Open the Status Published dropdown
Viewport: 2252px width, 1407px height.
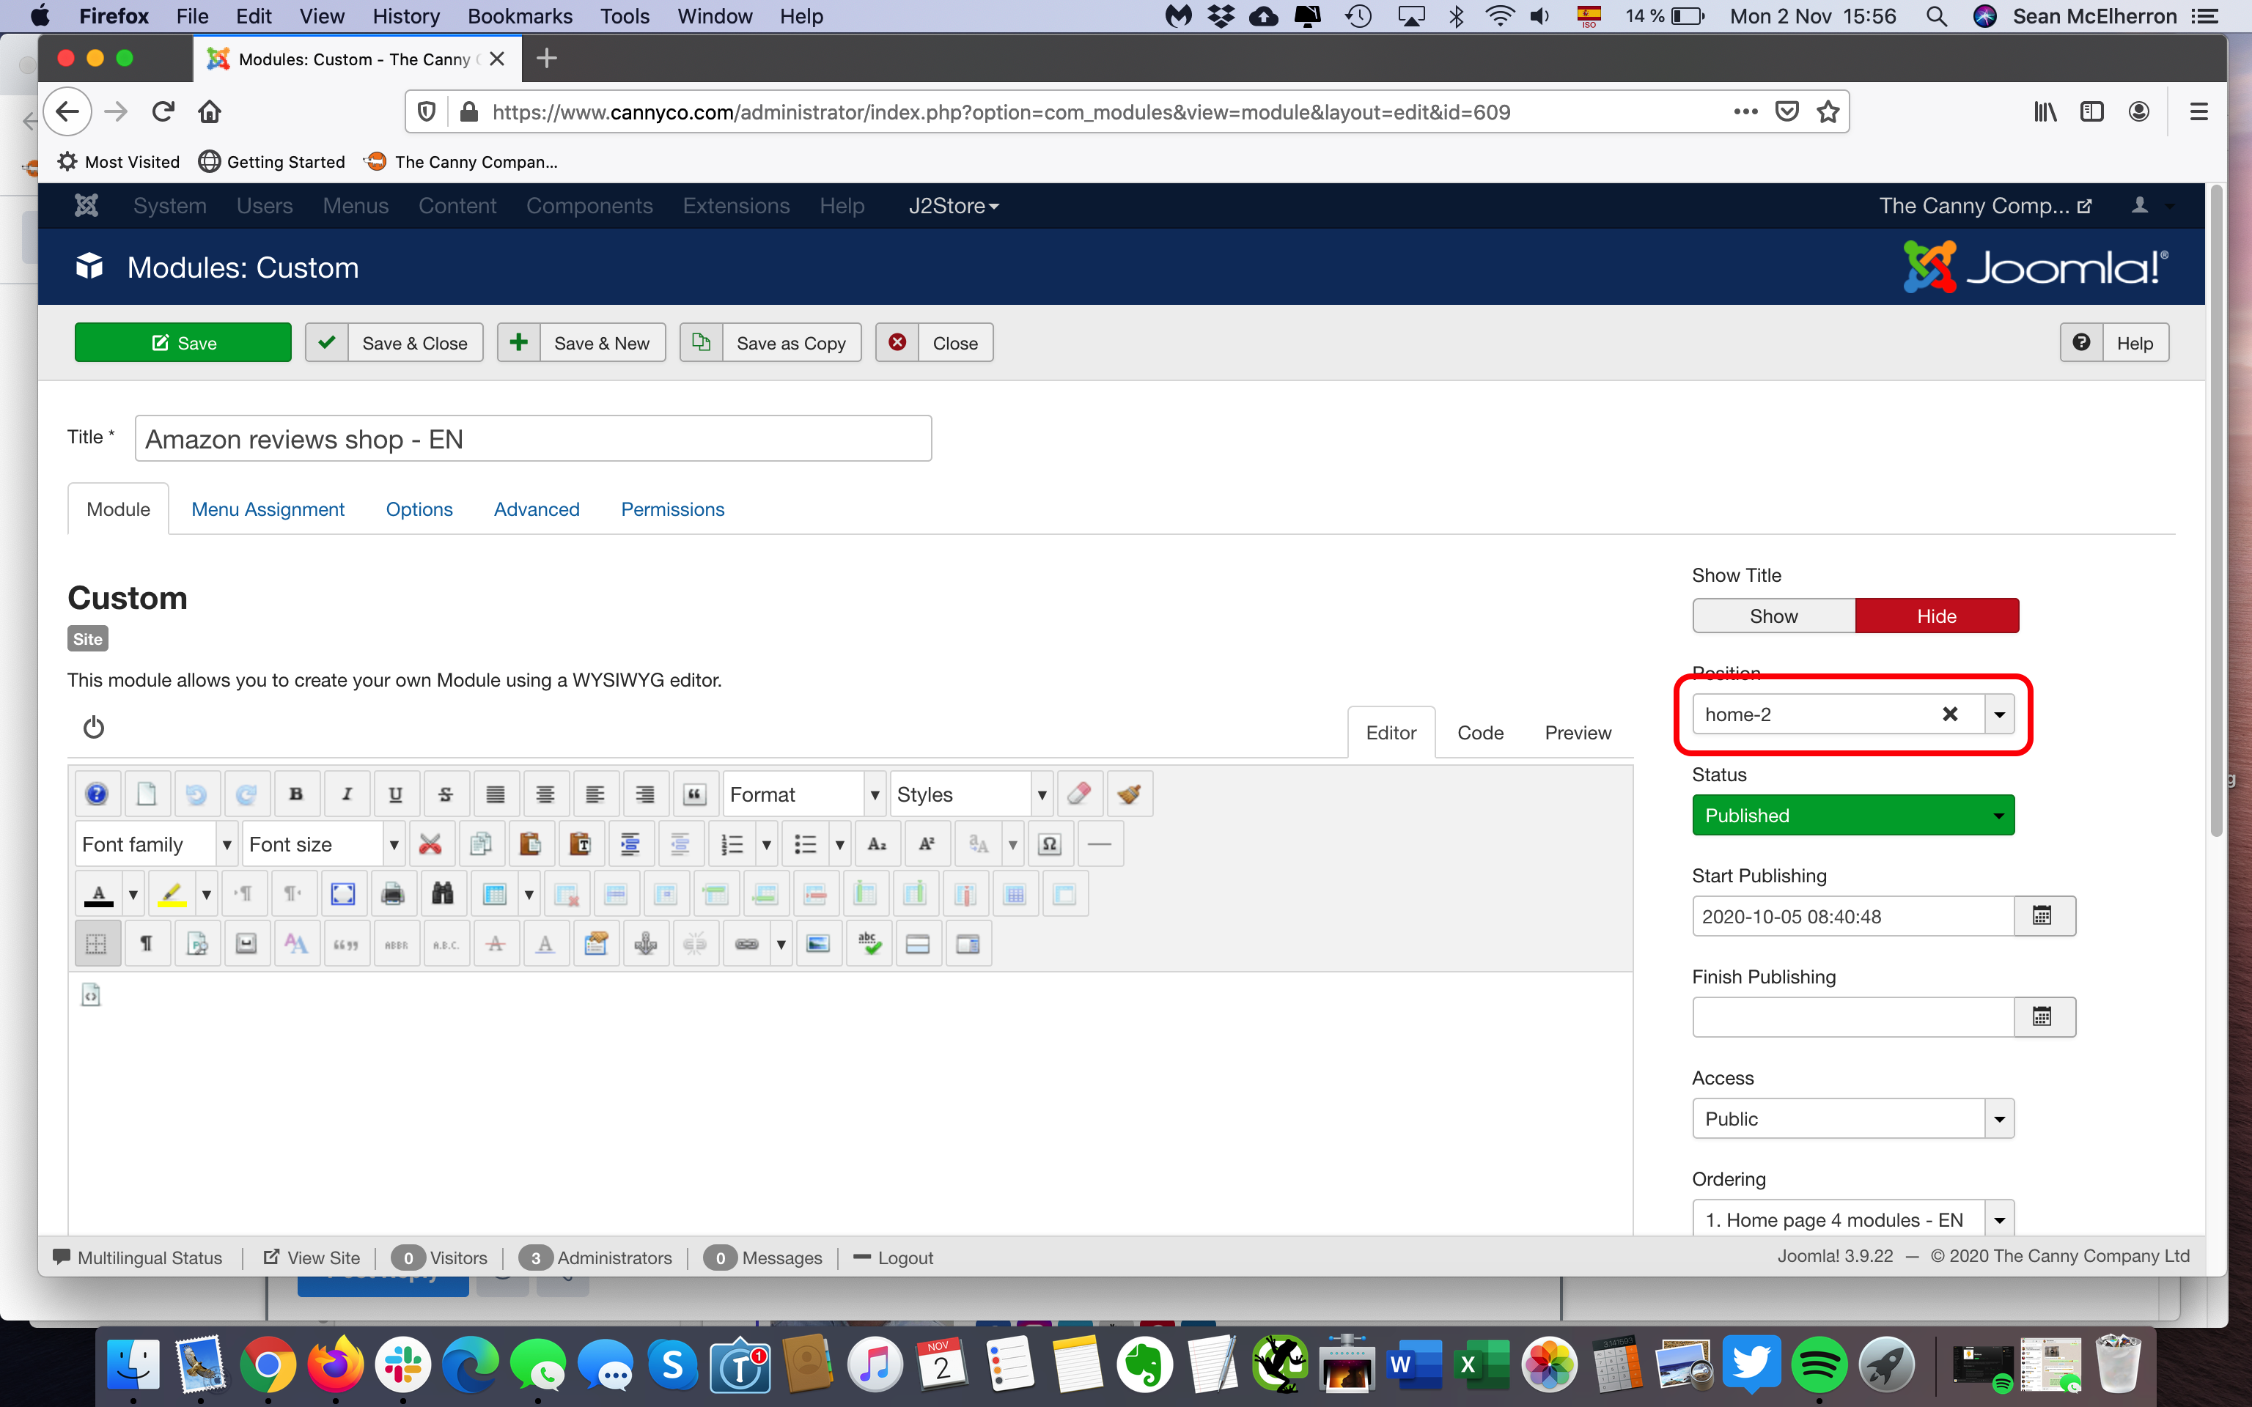(x=1852, y=815)
